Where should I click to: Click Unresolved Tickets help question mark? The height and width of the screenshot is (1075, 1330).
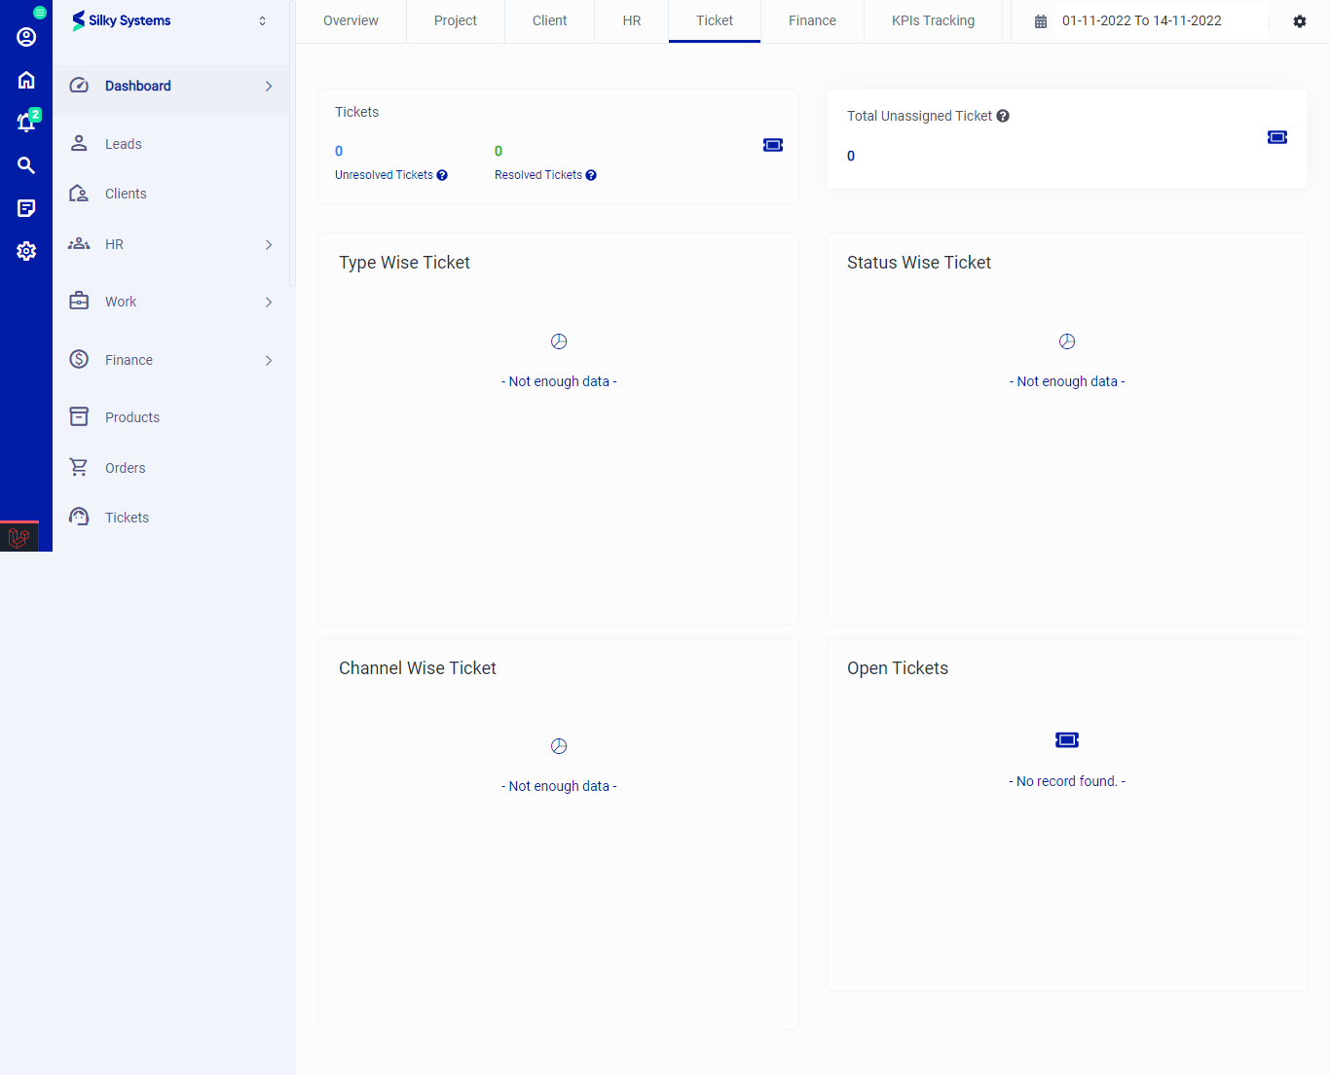442,175
